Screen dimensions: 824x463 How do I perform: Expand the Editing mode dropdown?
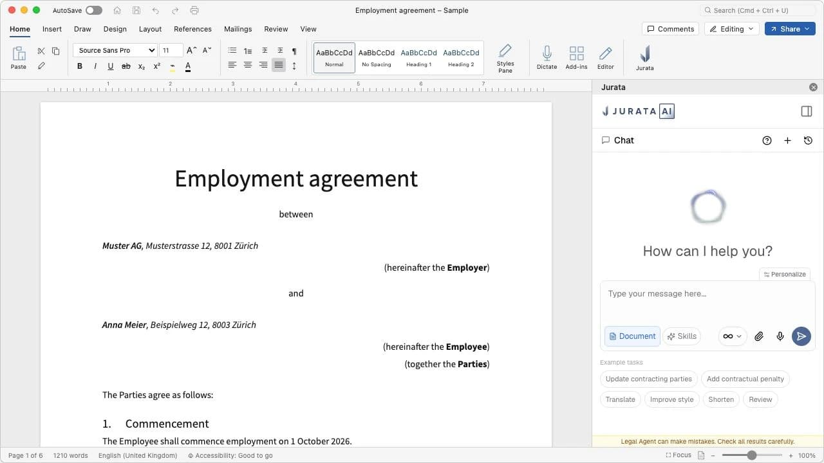(731, 29)
